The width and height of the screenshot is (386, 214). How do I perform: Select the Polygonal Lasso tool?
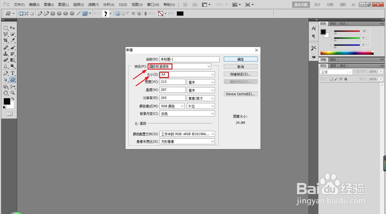[x=6, y=34]
